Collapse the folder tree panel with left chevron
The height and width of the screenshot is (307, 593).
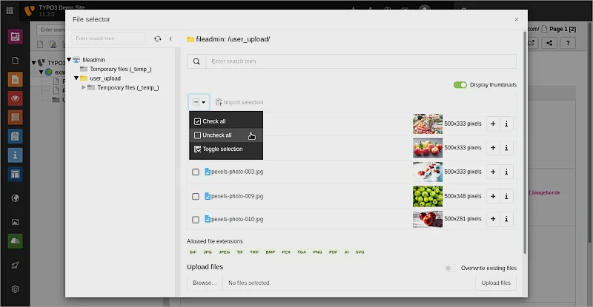coord(170,38)
